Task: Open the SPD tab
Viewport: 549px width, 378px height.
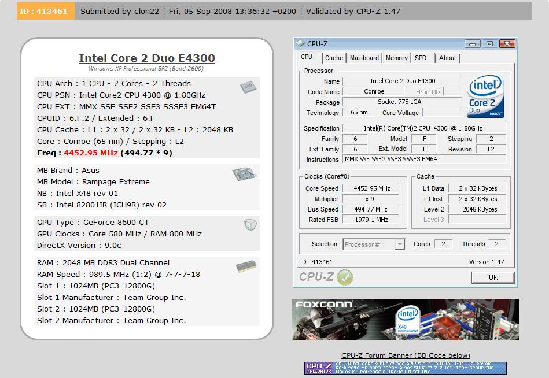Action: pos(421,58)
